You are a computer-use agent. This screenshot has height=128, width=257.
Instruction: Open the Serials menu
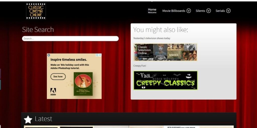click(x=220, y=11)
